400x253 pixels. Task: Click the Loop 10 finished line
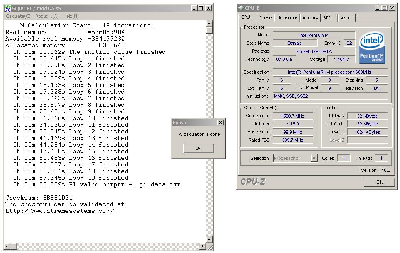click(71, 118)
